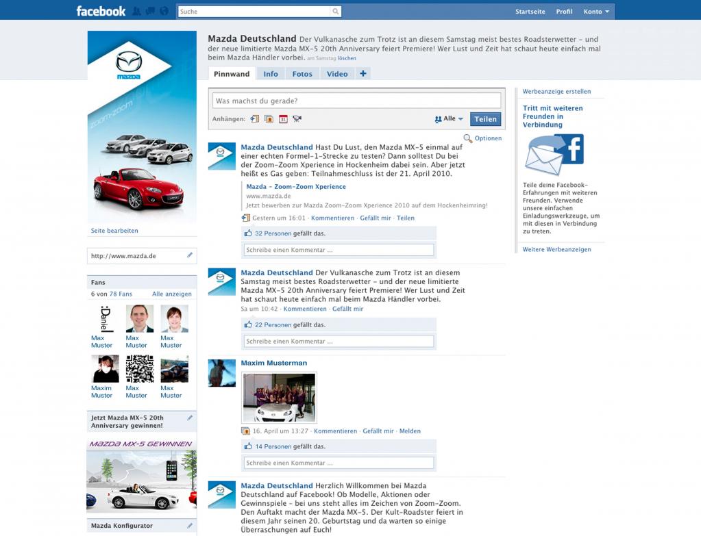This screenshot has width=701, height=536.
Task: Click Kommentieren on the Gestern 16:01 post
Action: tap(332, 218)
